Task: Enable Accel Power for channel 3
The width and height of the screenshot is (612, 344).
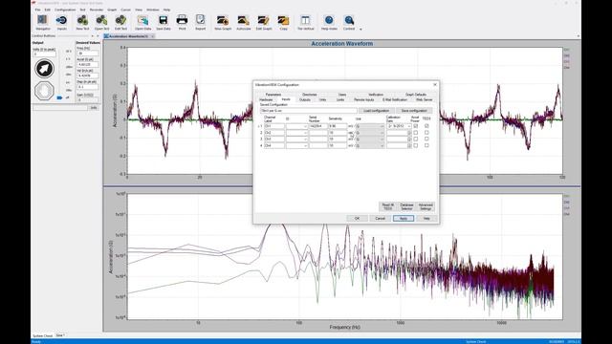Action: [x=416, y=139]
